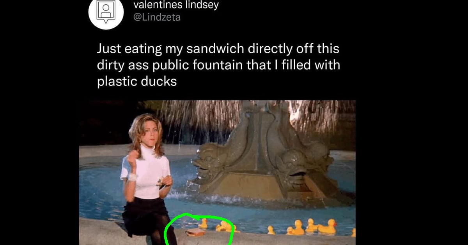Click the words 'plastic ducks' in the tweet
Screen dimensions: 468x245
[136, 82]
